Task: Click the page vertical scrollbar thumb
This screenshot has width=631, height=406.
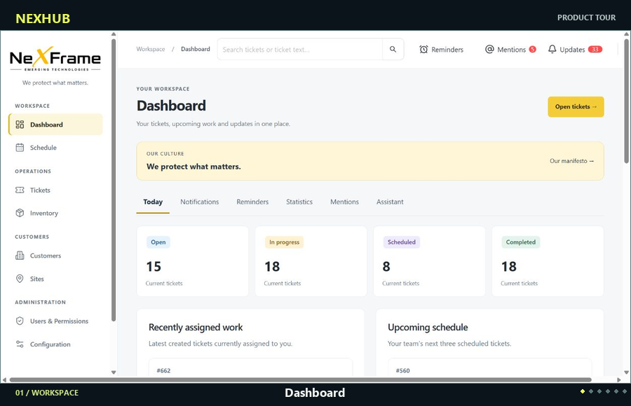Action: click(x=626, y=101)
